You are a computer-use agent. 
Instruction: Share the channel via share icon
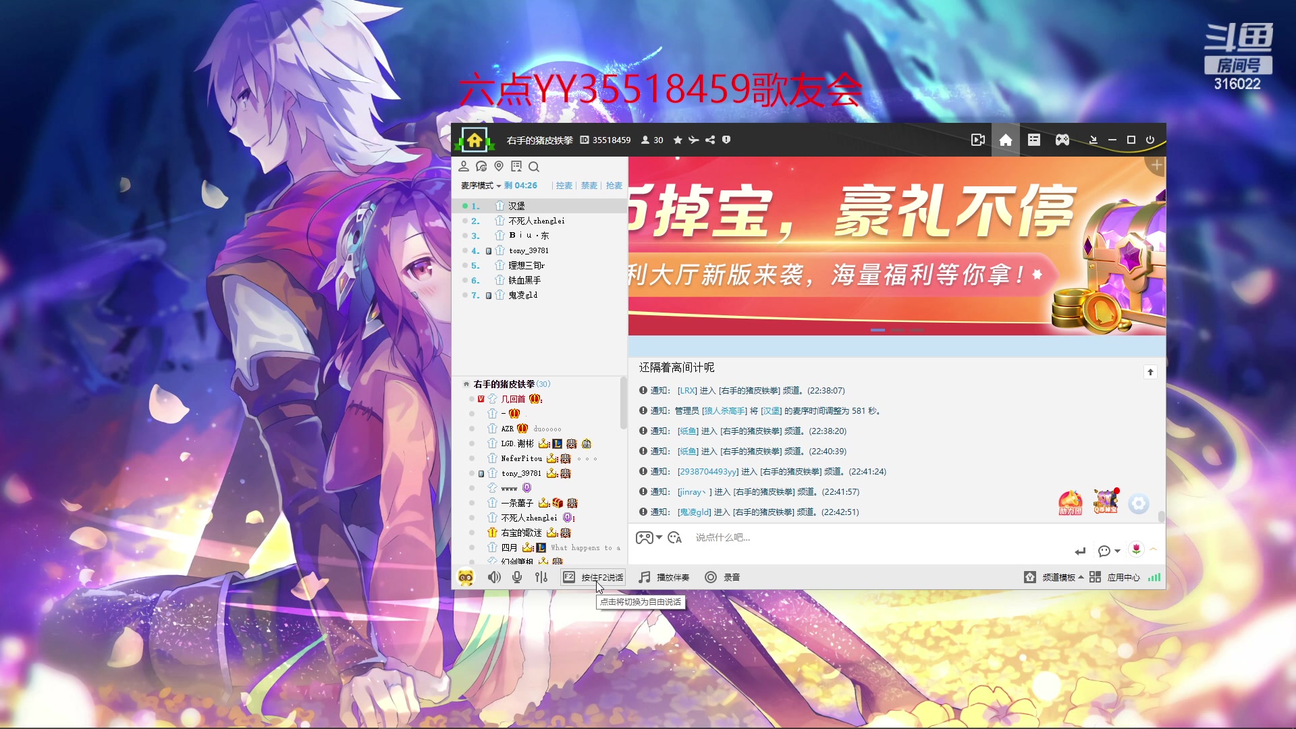click(x=710, y=140)
